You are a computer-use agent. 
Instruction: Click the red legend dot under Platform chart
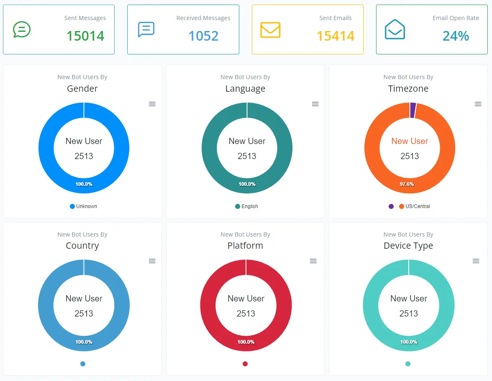(x=245, y=364)
